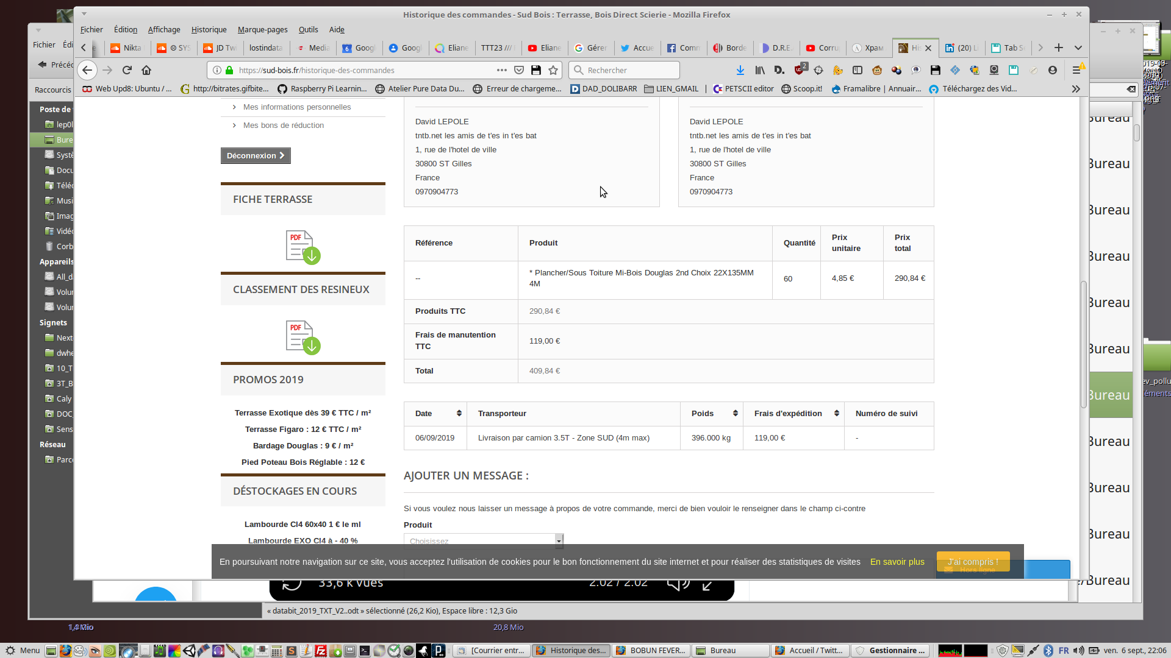Accept cookies with J'ai compris button
This screenshot has width=1171, height=658.
(973, 561)
